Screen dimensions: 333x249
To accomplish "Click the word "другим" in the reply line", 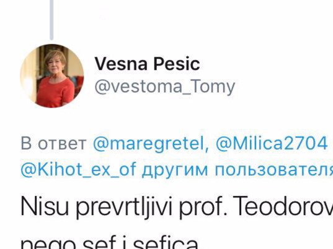I will [x=175, y=171].
